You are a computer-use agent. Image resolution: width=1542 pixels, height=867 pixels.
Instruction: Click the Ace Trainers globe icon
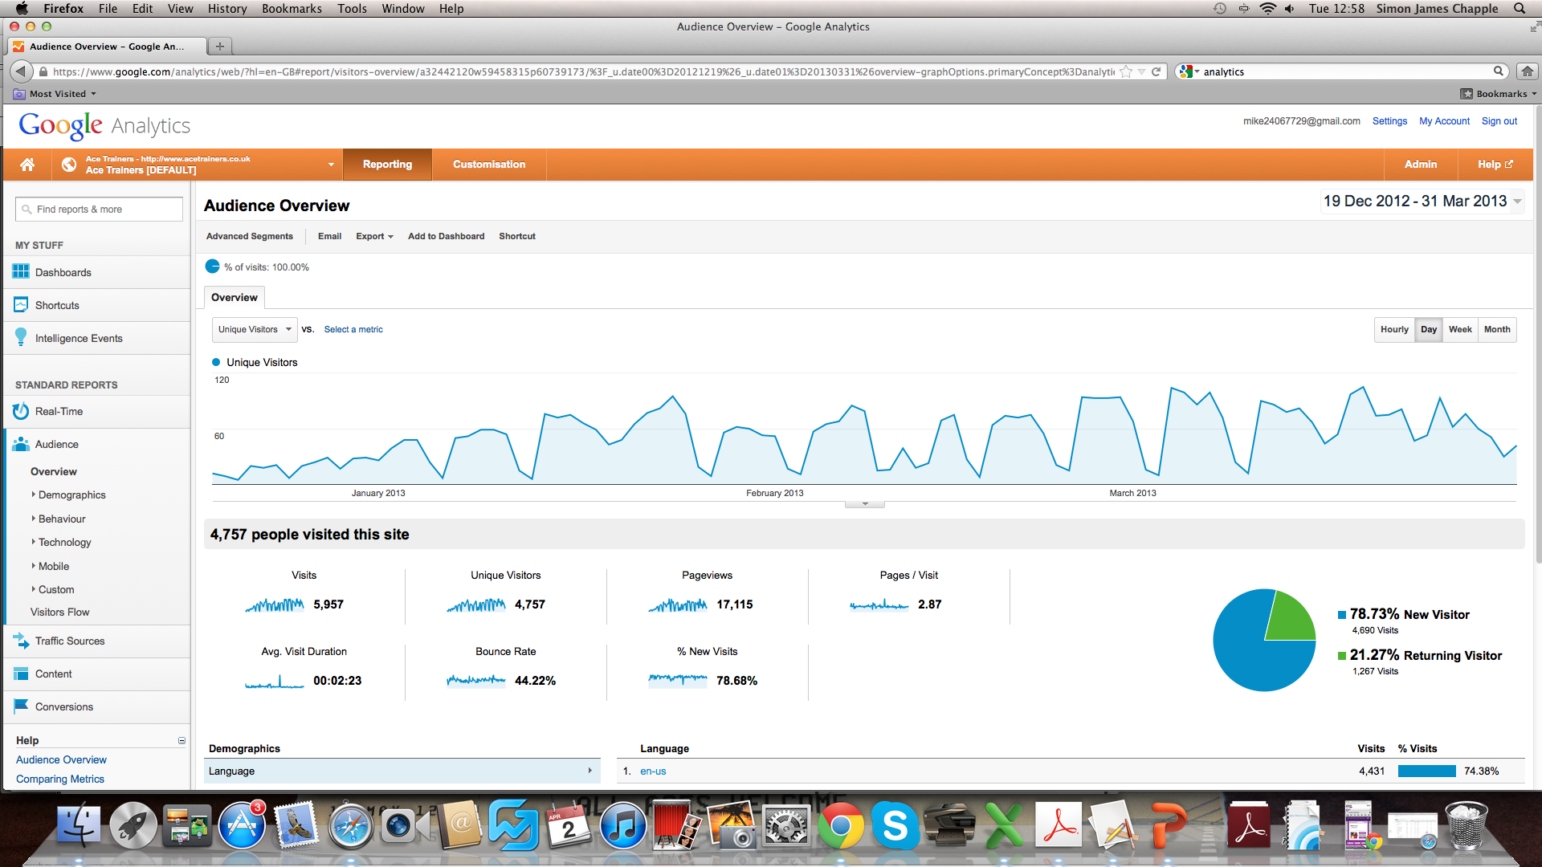(69, 165)
